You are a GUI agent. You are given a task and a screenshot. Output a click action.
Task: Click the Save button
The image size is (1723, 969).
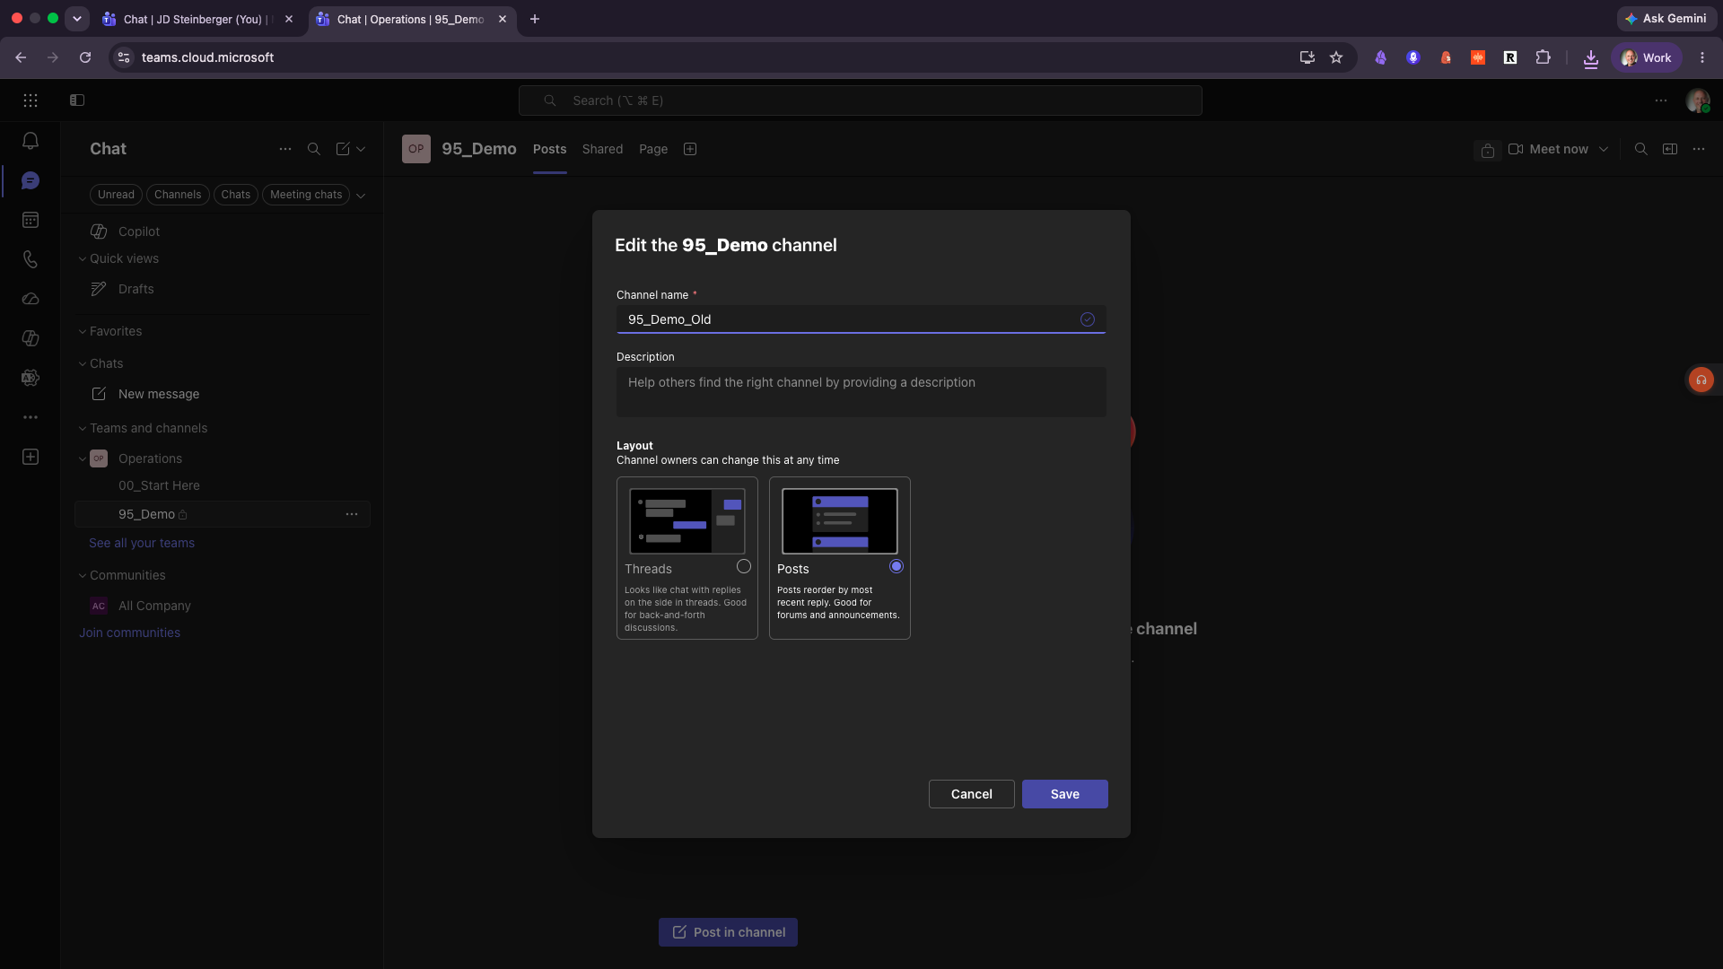pos(1065,794)
